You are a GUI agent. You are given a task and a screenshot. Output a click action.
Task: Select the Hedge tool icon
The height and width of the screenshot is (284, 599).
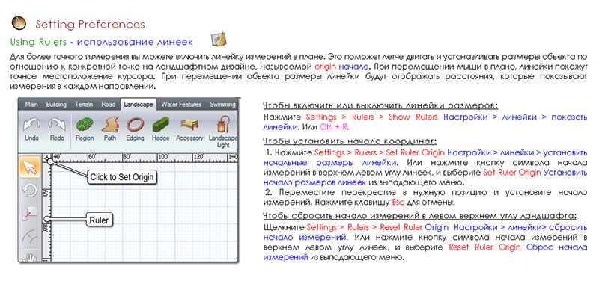coord(161,125)
